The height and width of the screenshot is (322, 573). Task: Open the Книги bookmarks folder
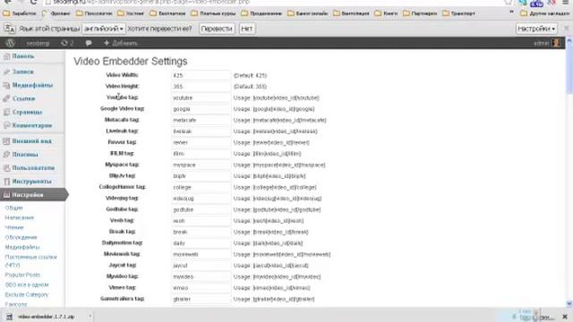coord(386,13)
